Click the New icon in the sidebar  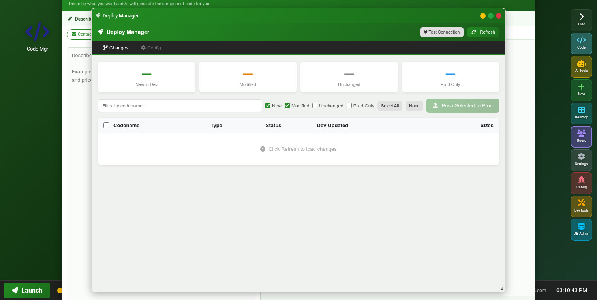[x=581, y=90]
